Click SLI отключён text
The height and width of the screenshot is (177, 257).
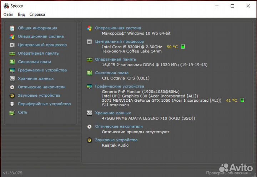[115, 105]
